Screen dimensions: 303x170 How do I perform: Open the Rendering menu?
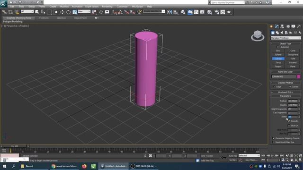click(107, 7)
